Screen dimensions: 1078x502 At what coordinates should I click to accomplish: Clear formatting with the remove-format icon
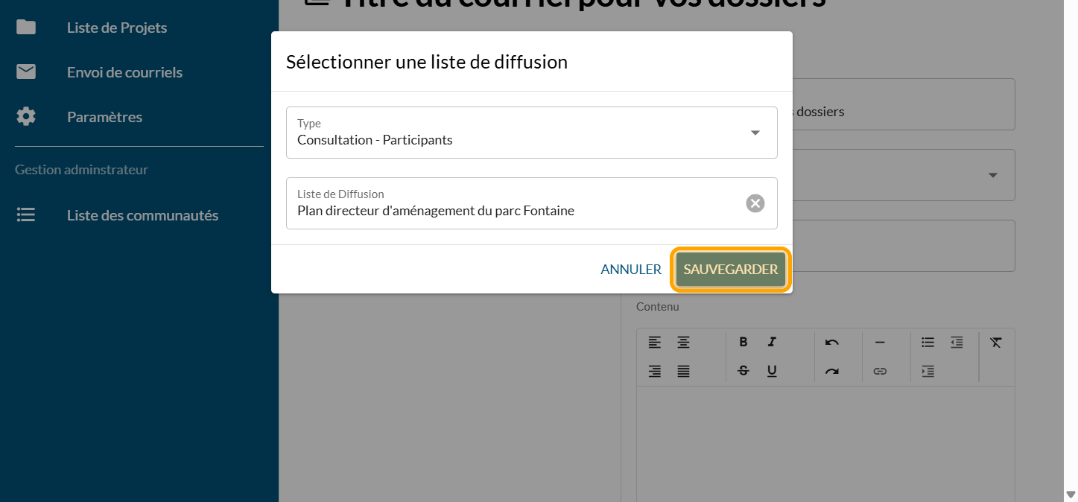pos(996,343)
